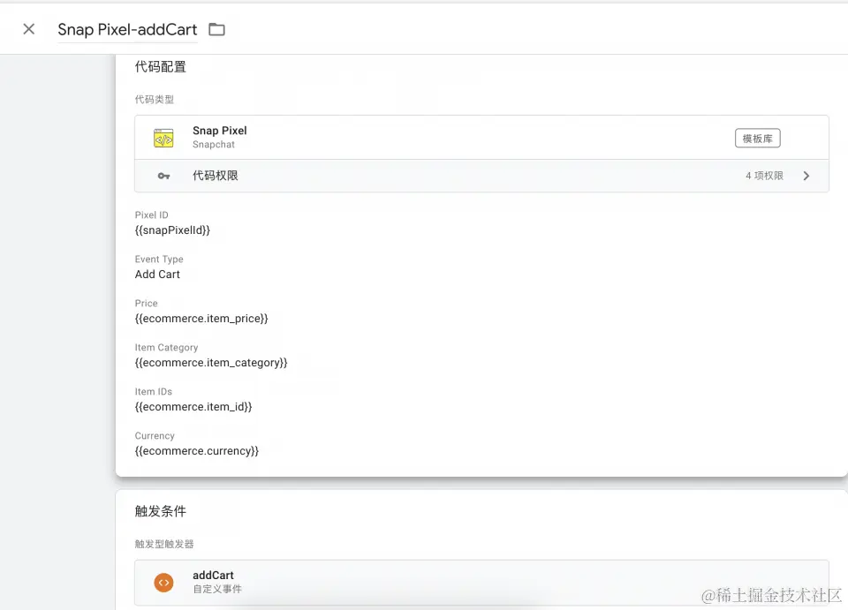Image resolution: width=848 pixels, height=610 pixels.
Task: Click the key icon for 代码权限
Action: coord(164,176)
